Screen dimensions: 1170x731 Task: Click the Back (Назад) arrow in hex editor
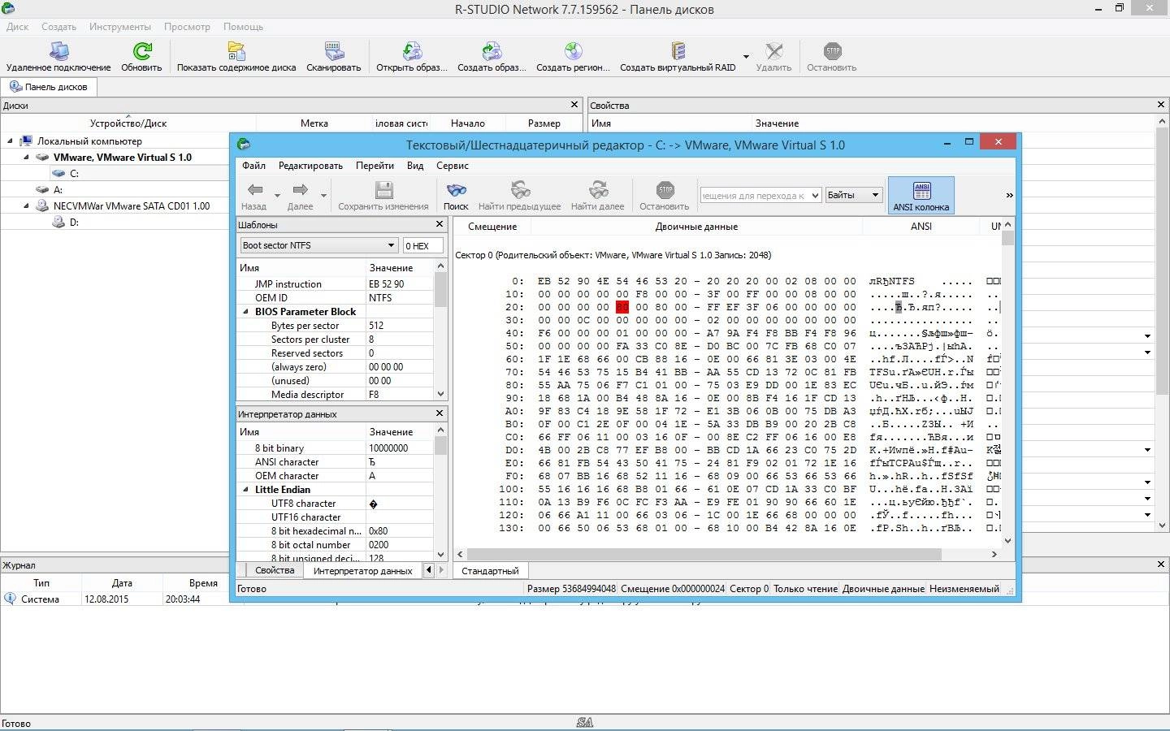(254, 190)
